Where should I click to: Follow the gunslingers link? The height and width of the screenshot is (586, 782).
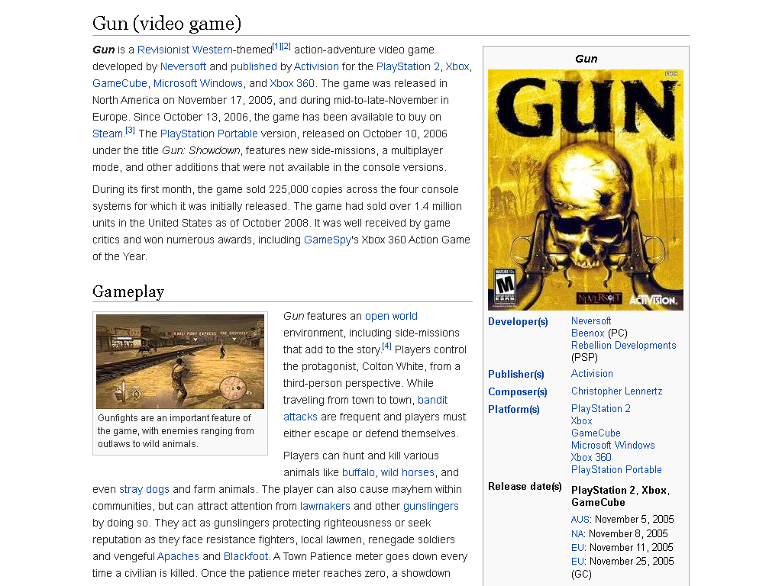pos(431,507)
